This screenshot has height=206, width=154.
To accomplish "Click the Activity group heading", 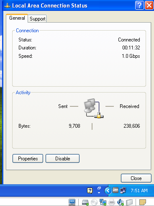I will pos(23,93).
